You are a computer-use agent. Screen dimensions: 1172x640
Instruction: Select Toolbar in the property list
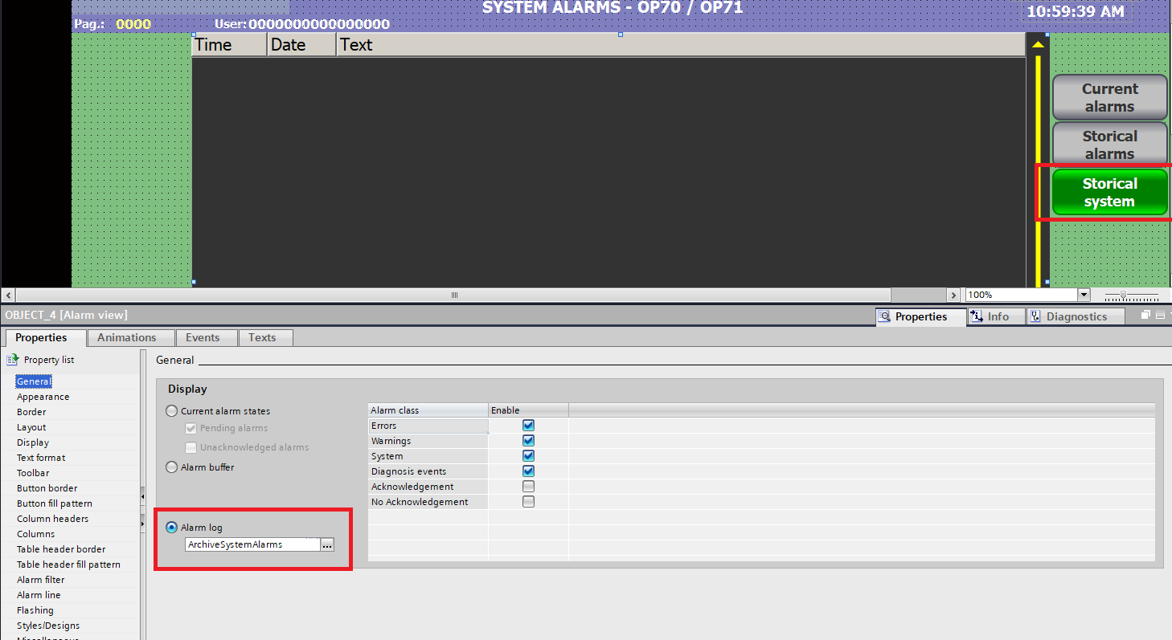point(33,473)
